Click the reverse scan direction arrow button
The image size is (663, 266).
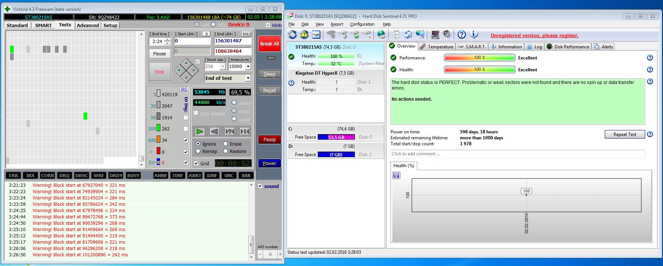(214, 131)
